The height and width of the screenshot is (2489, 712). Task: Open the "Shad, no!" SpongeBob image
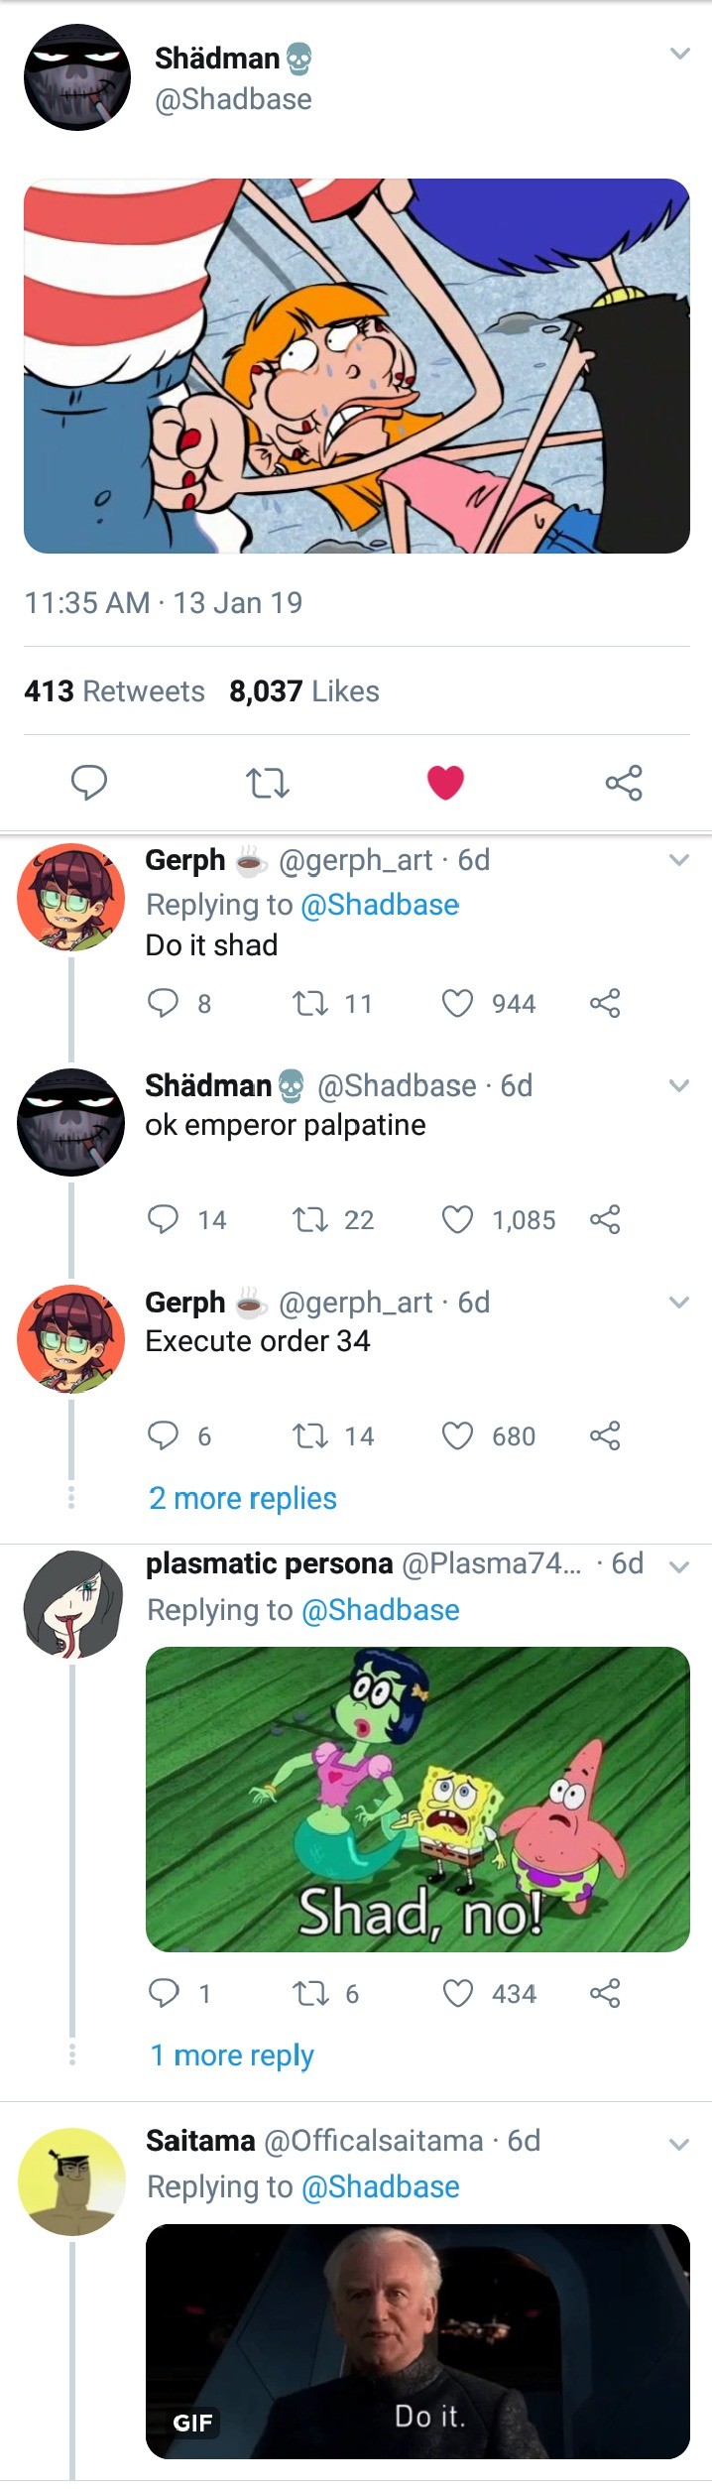[417, 1799]
